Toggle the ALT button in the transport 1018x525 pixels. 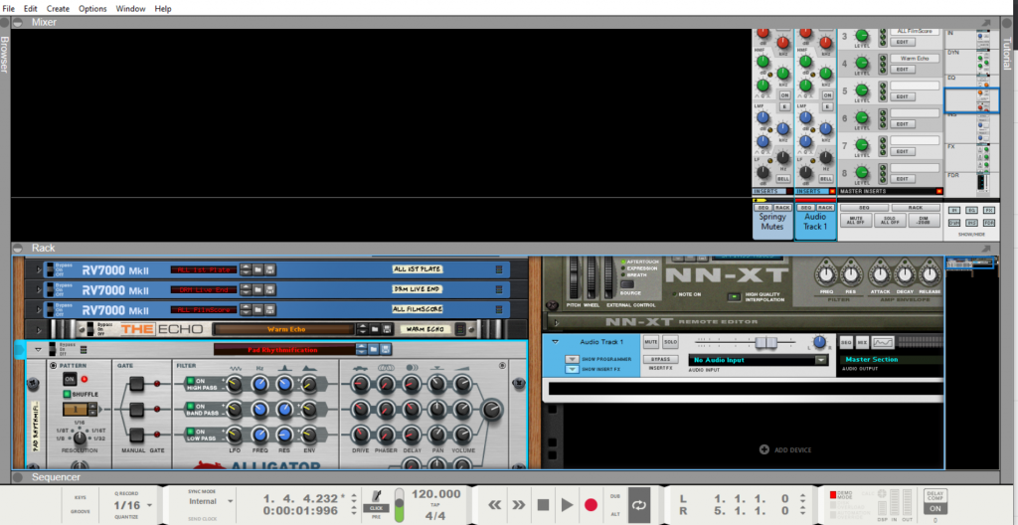click(614, 514)
